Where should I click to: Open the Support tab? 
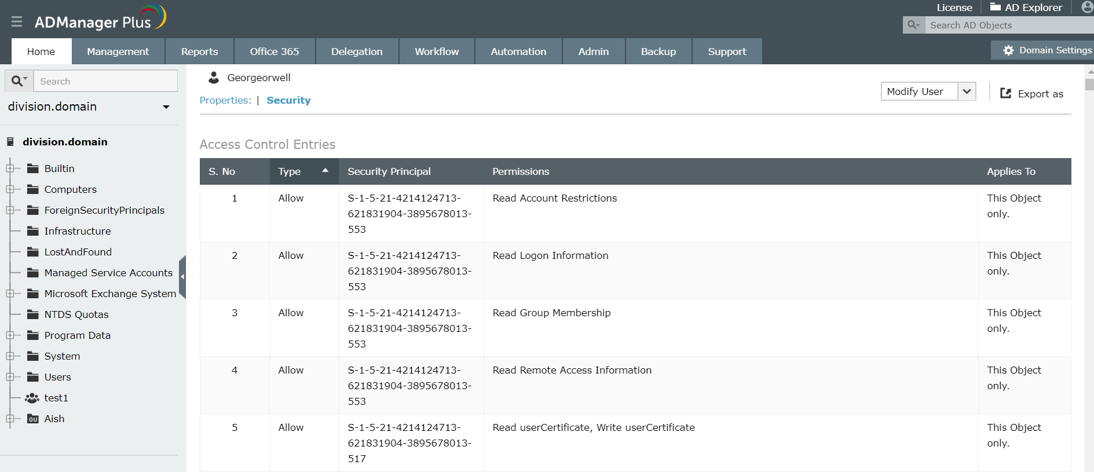pyautogui.click(x=727, y=52)
